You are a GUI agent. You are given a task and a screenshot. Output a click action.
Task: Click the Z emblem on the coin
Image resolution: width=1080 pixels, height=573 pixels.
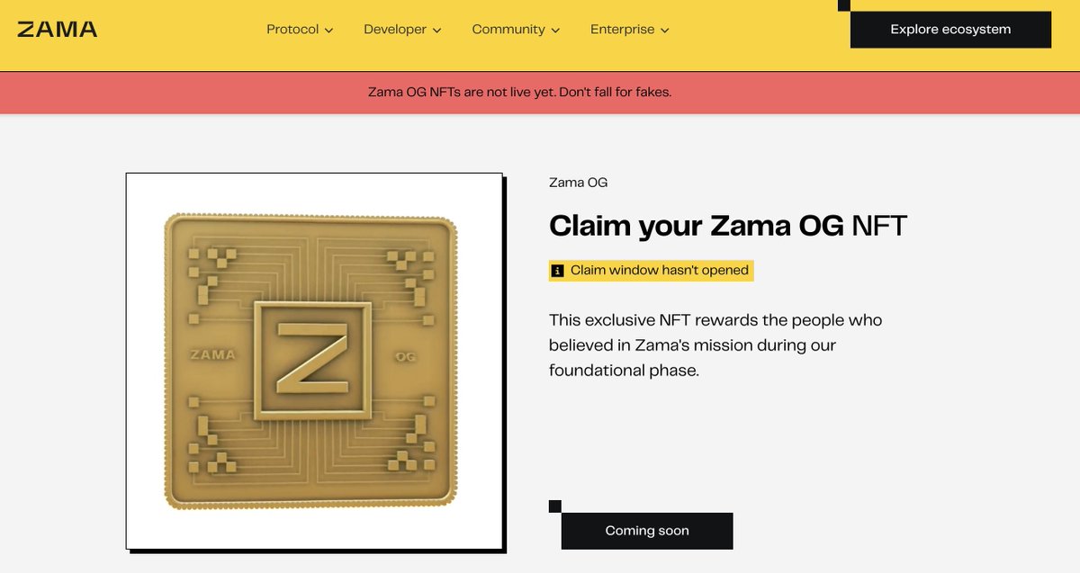tap(311, 360)
